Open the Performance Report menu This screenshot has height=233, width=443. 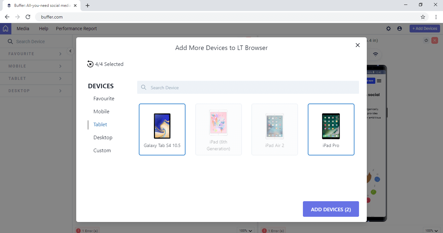click(76, 29)
